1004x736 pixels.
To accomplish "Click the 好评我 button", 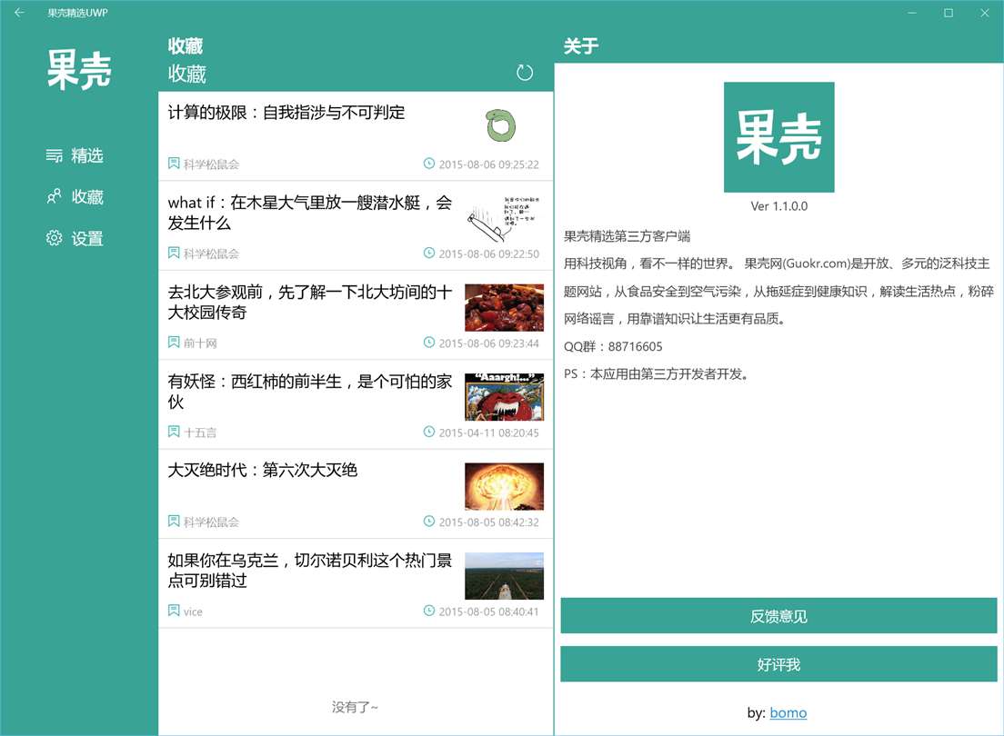I will click(778, 664).
